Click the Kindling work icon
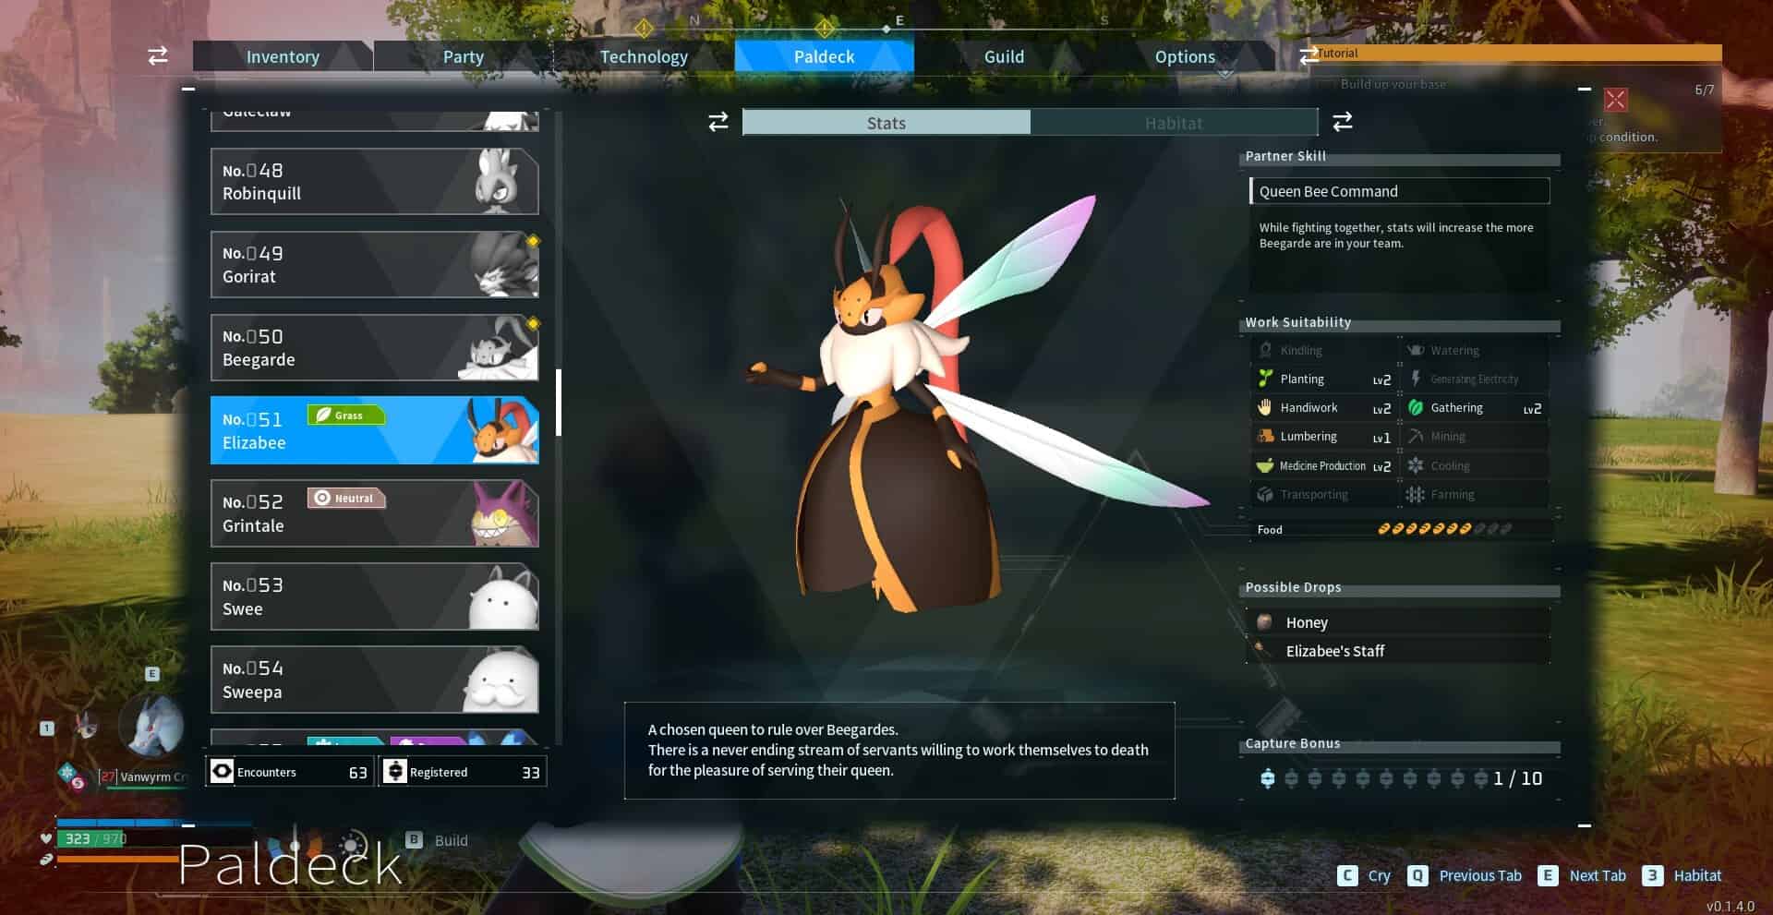Screen dimensions: 1773x915 point(1265,350)
